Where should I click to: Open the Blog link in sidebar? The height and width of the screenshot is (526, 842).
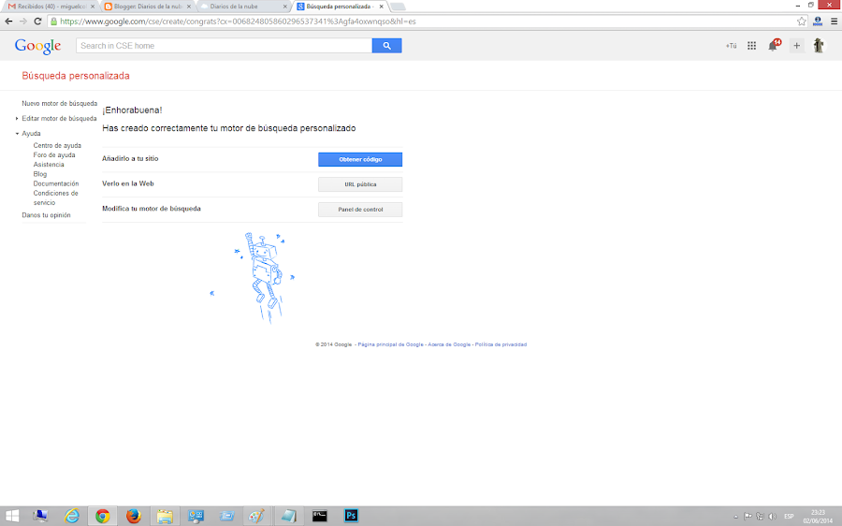[39, 174]
